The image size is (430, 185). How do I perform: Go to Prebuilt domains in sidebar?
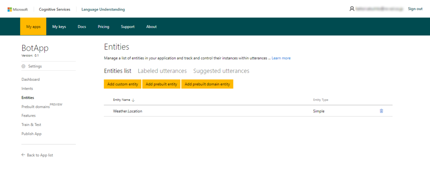click(x=36, y=107)
